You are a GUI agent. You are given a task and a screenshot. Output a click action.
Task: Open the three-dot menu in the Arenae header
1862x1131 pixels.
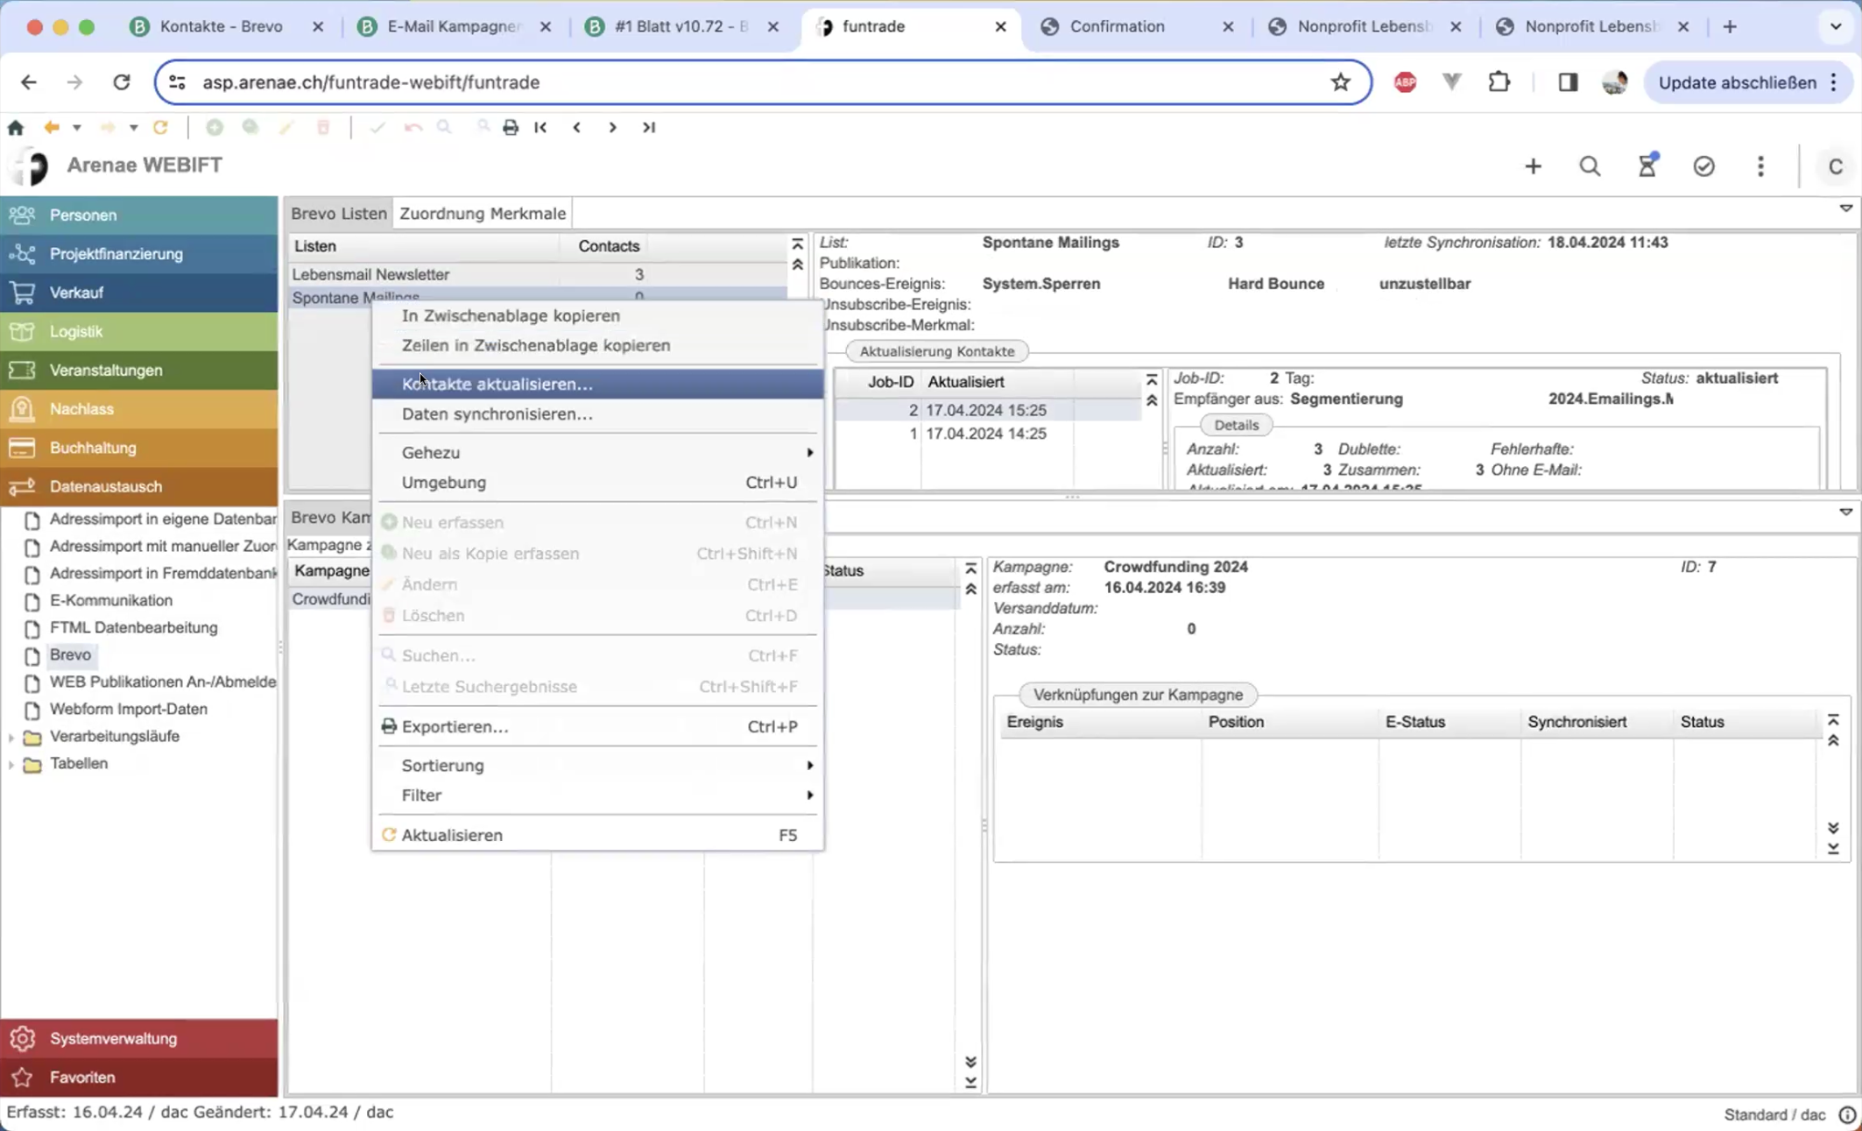point(1760,166)
